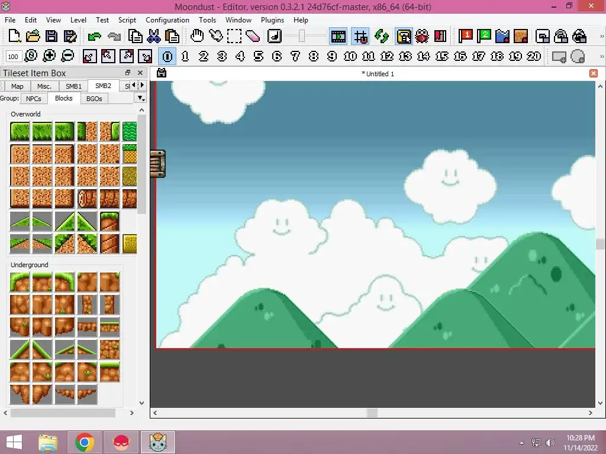This screenshot has height=454, width=606.
Task: Click the red crab debugger icon
Action: point(422,36)
